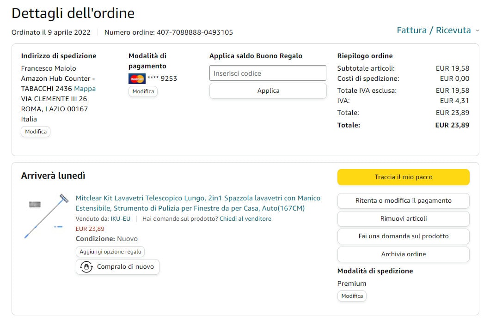Archive the order with Archivia ordine
Image resolution: width=496 pixels, height=326 pixels.
point(403,254)
